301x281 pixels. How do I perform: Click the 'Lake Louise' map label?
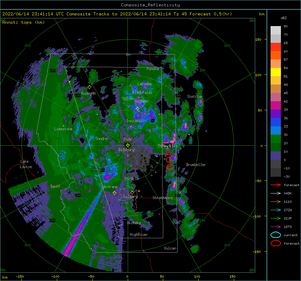point(26,164)
